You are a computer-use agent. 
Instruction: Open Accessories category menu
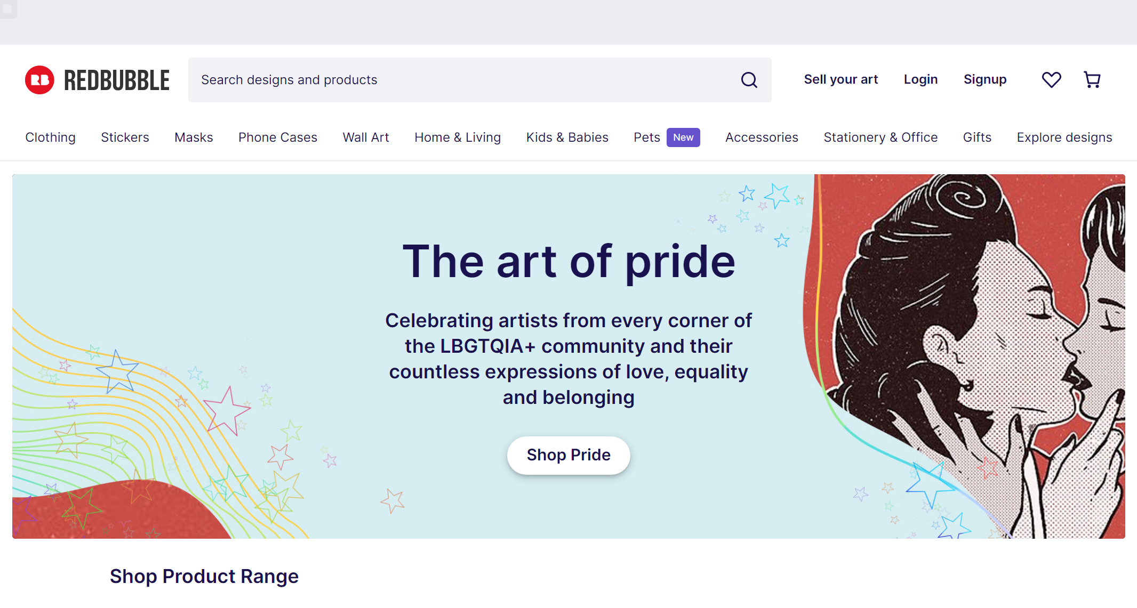(x=762, y=137)
